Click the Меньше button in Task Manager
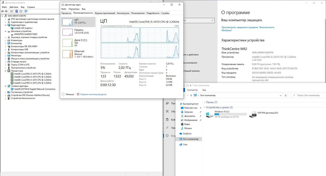The image size is (326, 176). (x=68, y=94)
